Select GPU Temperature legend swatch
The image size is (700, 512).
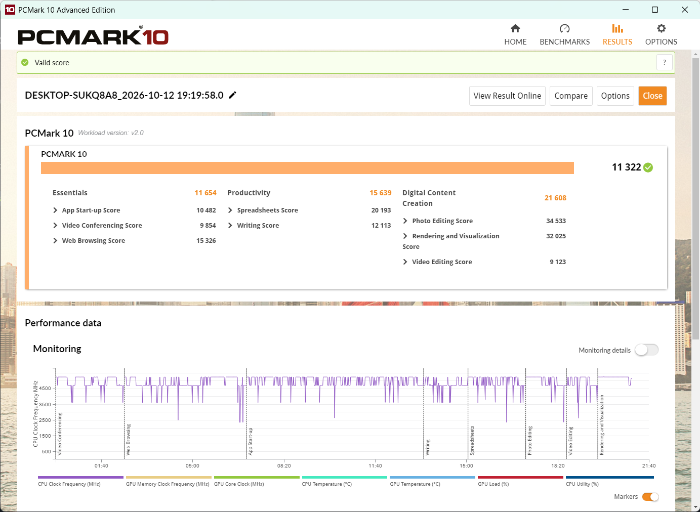(x=433, y=477)
